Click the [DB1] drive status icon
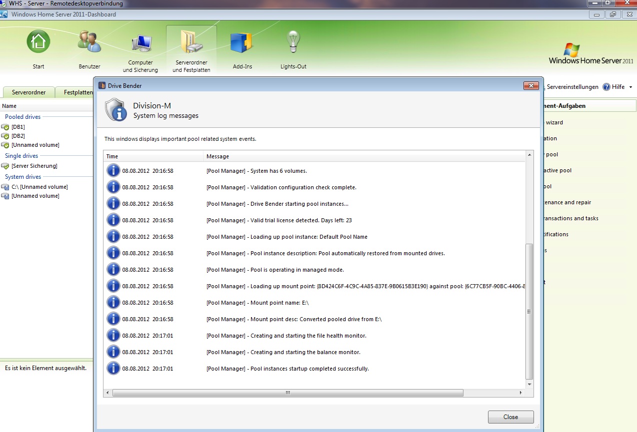 [x=5, y=127]
